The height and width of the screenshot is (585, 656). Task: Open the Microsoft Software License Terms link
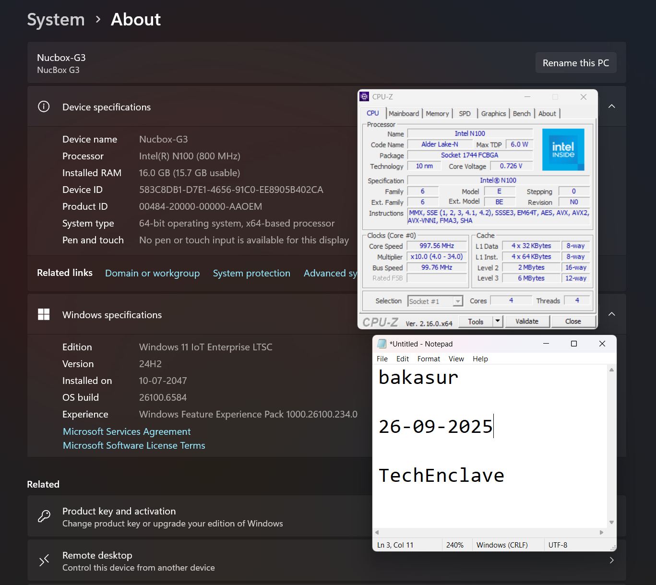tap(134, 445)
